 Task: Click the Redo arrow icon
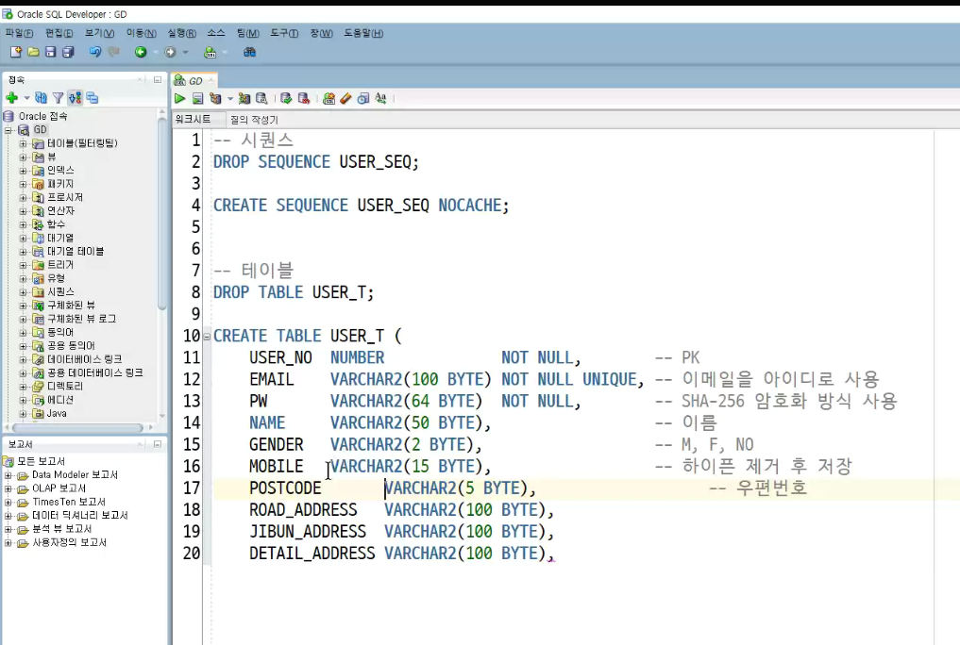click(x=114, y=52)
